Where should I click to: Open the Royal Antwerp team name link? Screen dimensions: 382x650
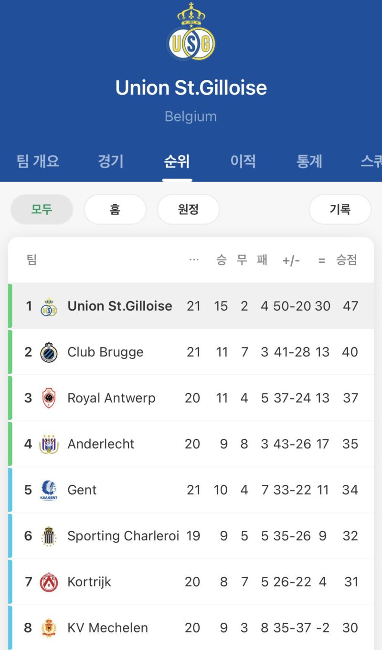111,398
